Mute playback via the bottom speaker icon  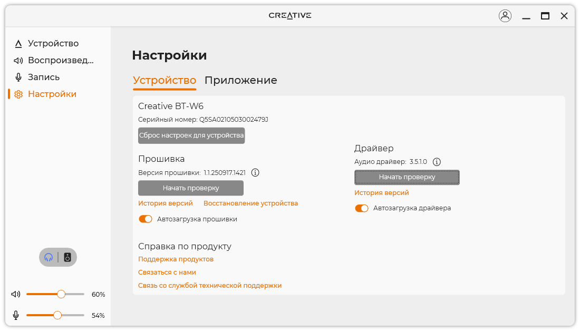[x=16, y=294]
